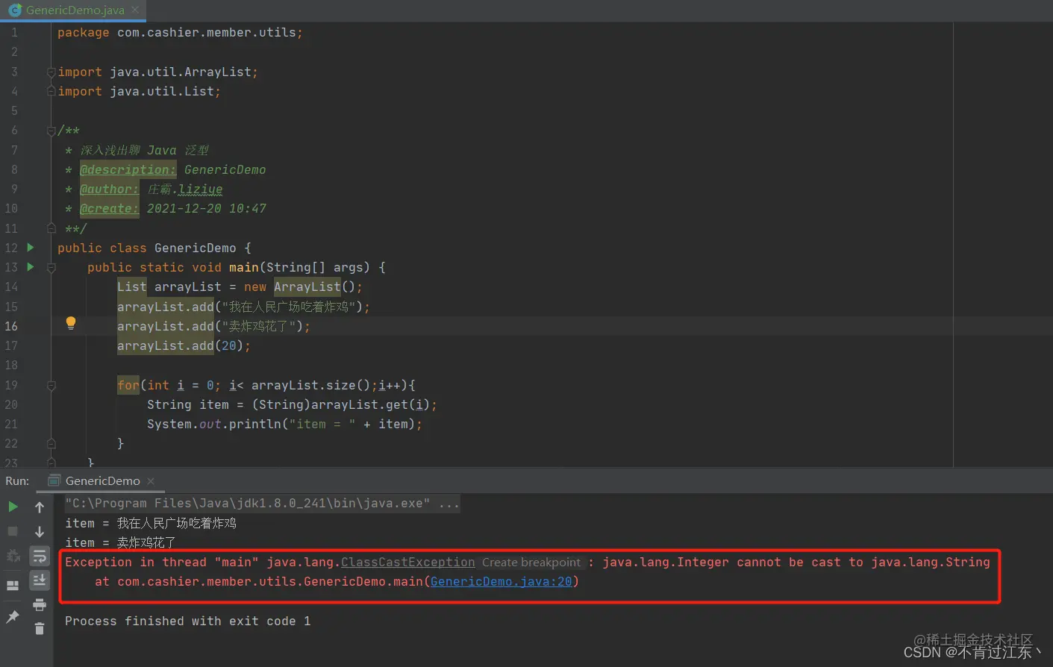The width and height of the screenshot is (1053, 667).
Task: Close the GenericDemo.java editor tab
Action: pos(135,10)
